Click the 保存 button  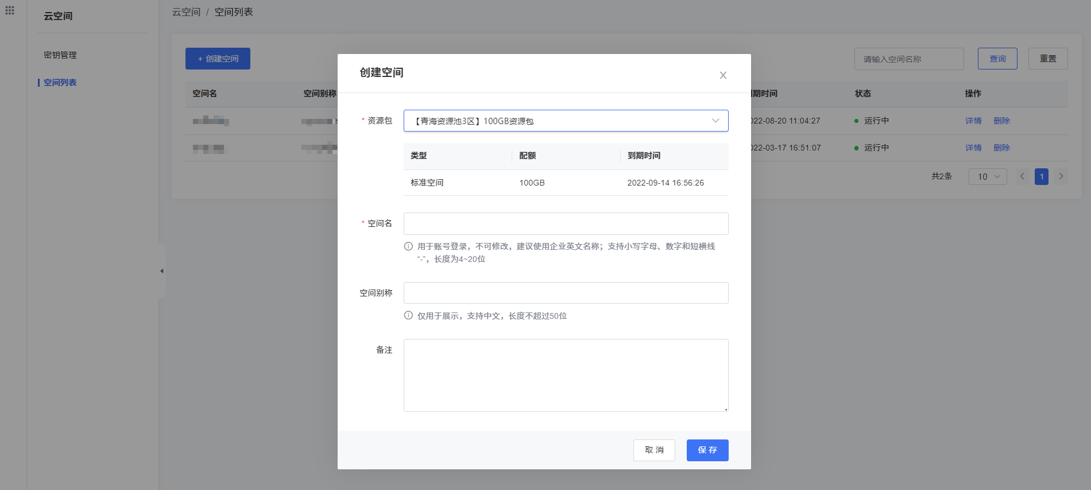(x=707, y=450)
